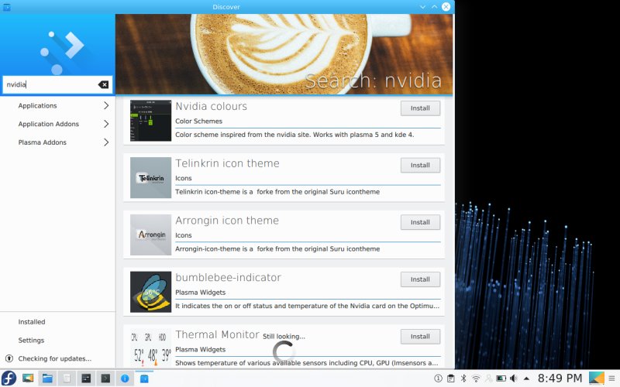Open Nvidia colours thumbnail

point(150,121)
